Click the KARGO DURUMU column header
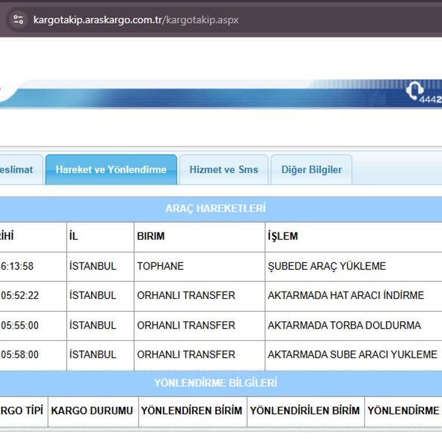The width and height of the screenshot is (442, 442). [x=93, y=411]
